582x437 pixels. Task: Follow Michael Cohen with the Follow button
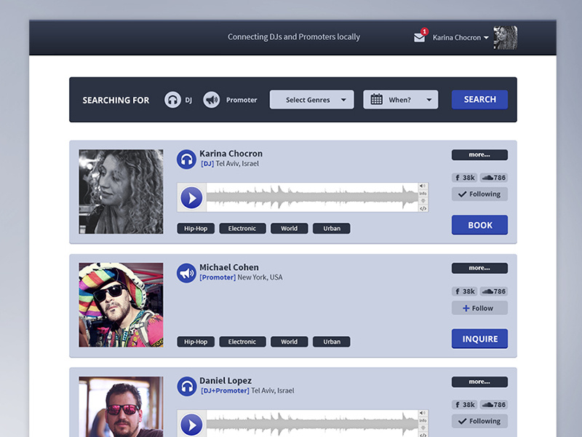pos(479,308)
